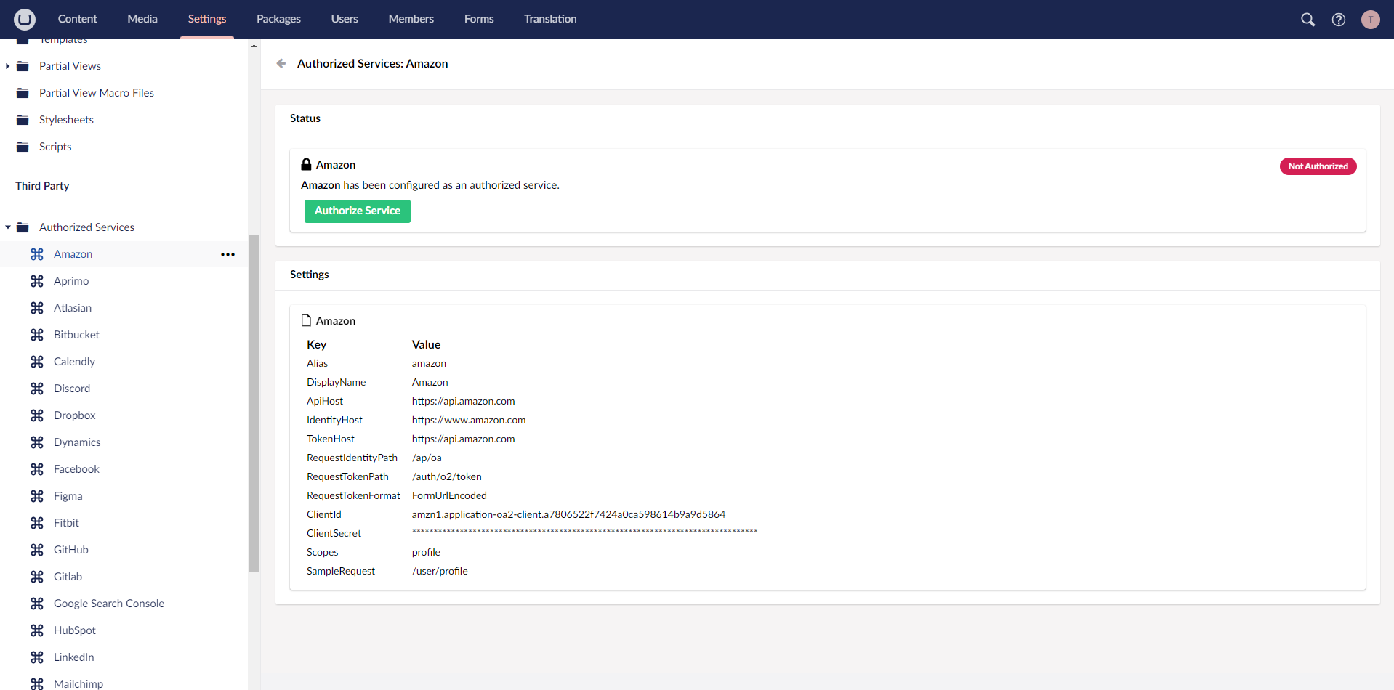Go to the Members section

[411, 19]
